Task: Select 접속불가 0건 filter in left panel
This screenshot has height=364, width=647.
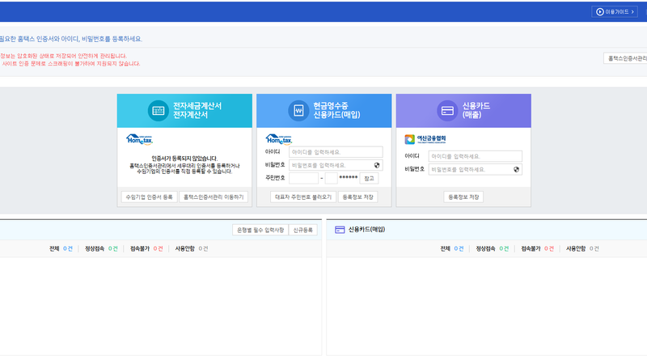Action: tap(146, 248)
